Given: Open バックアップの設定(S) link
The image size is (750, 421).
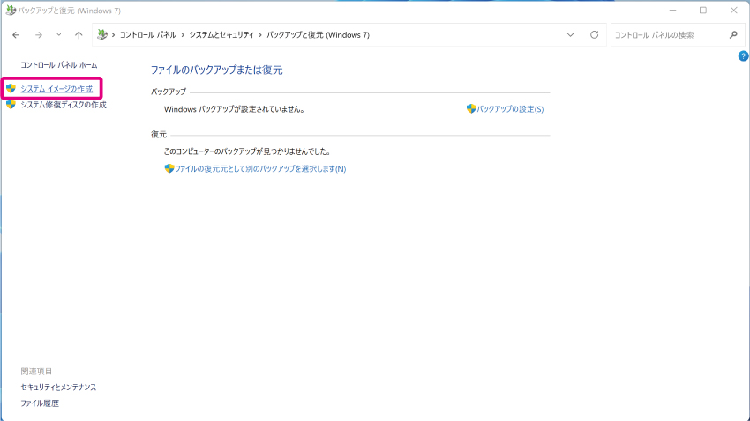Looking at the screenshot, I should pos(510,109).
